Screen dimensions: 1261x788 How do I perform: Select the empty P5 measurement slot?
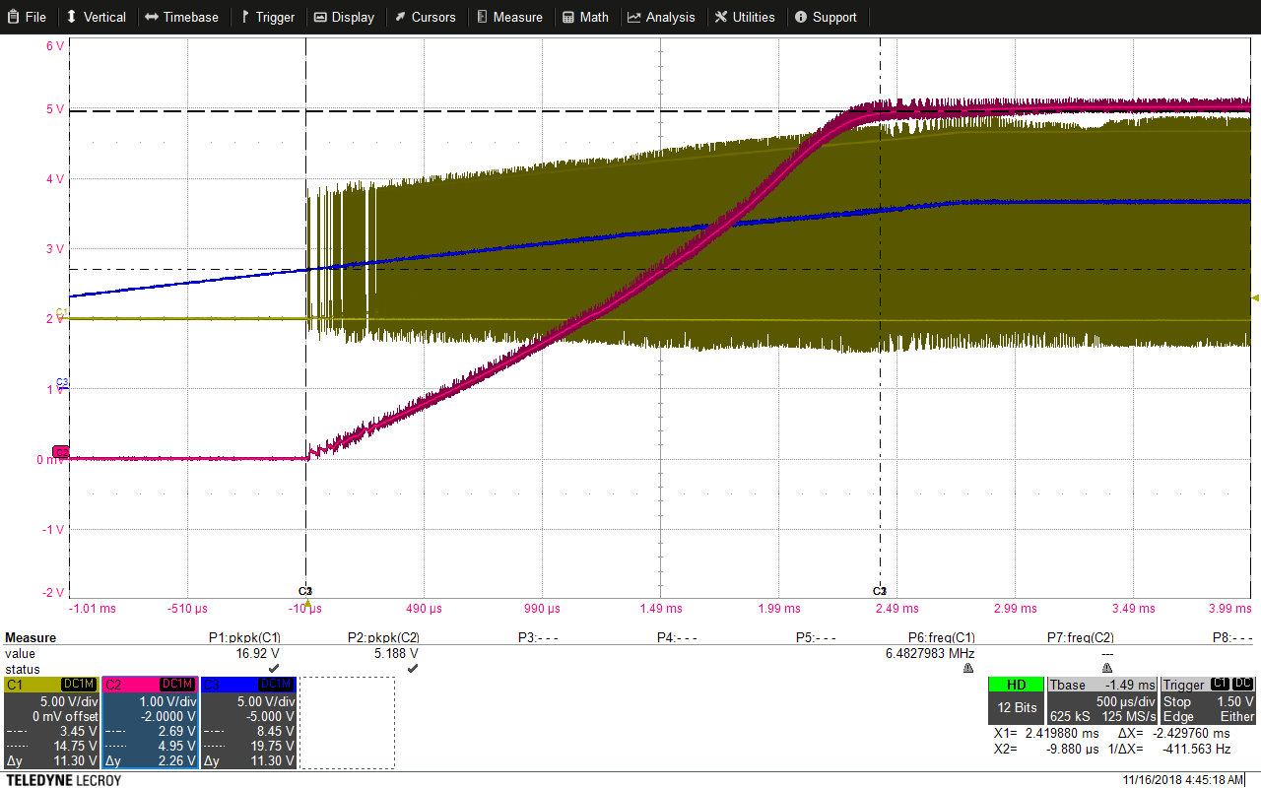(x=816, y=637)
